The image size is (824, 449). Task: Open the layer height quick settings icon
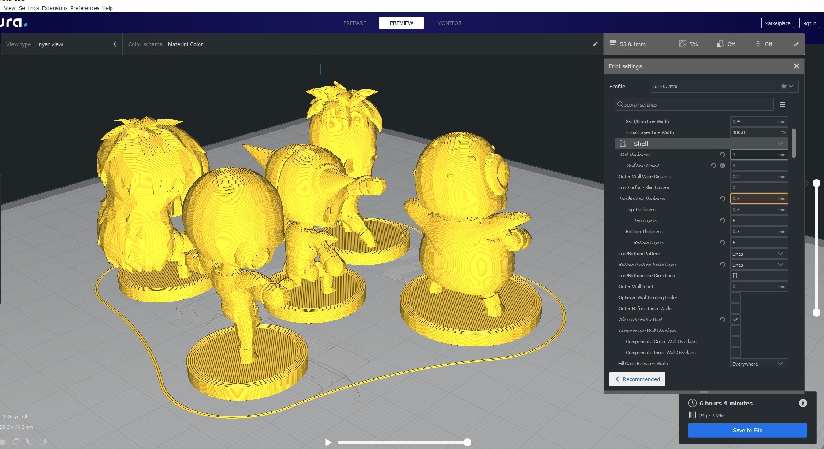tap(613, 44)
